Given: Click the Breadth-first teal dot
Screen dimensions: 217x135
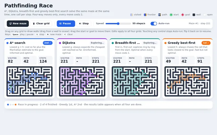Looking at the screenshot, I should (x=113, y=43).
